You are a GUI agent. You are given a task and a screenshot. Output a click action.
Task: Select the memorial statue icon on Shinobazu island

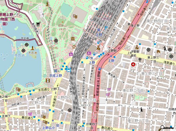(x=33, y=47)
